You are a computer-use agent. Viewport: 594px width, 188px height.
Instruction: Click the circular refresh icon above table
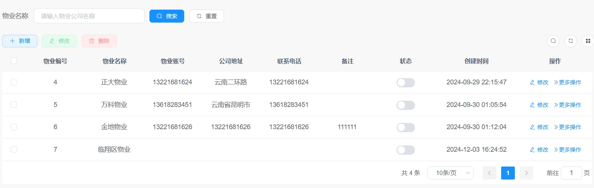(570, 41)
